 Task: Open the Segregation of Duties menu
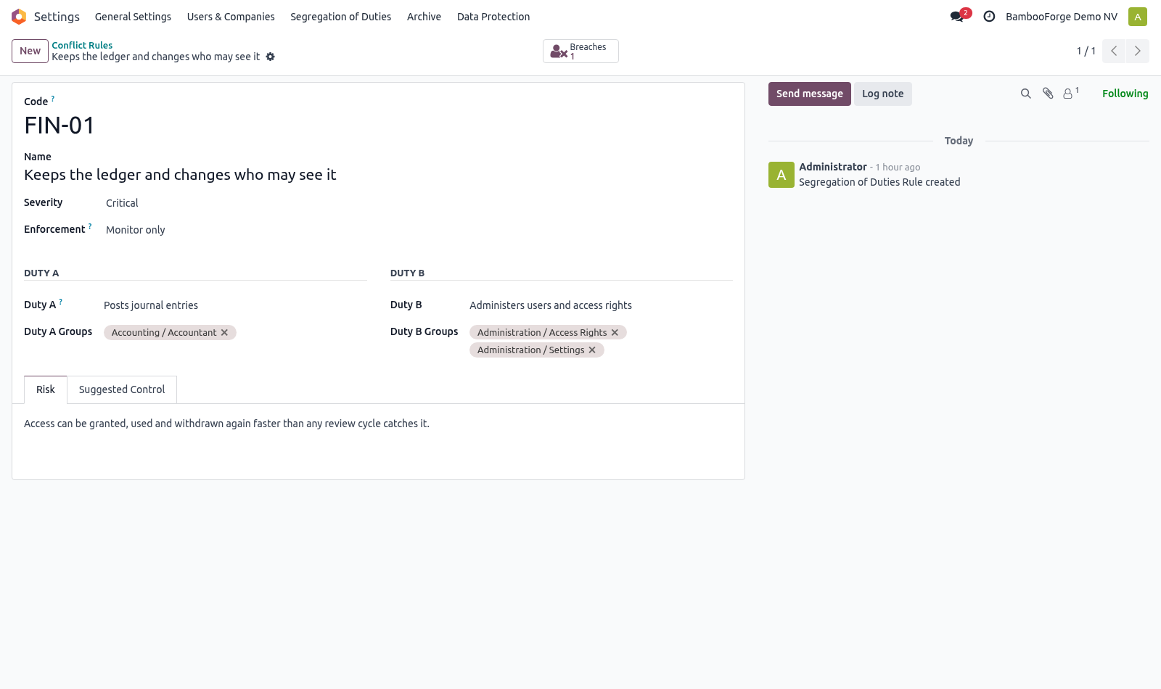tap(340, 17)
